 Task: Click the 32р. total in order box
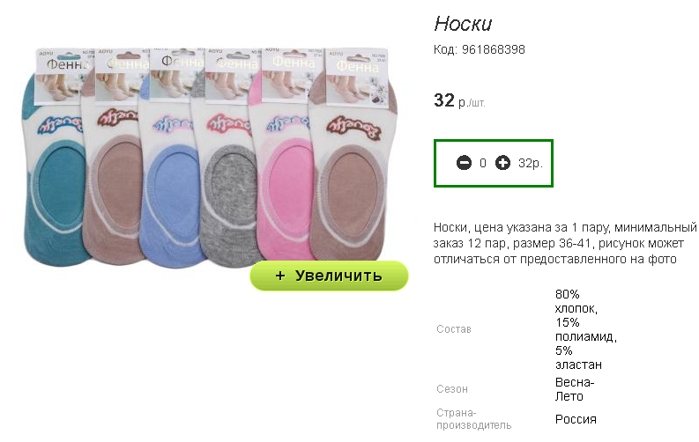point(531,164)
